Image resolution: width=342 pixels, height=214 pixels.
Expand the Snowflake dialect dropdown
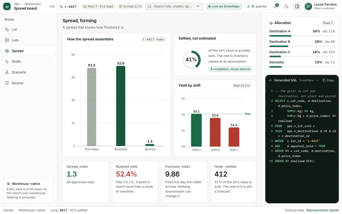[x=309, y=80]
